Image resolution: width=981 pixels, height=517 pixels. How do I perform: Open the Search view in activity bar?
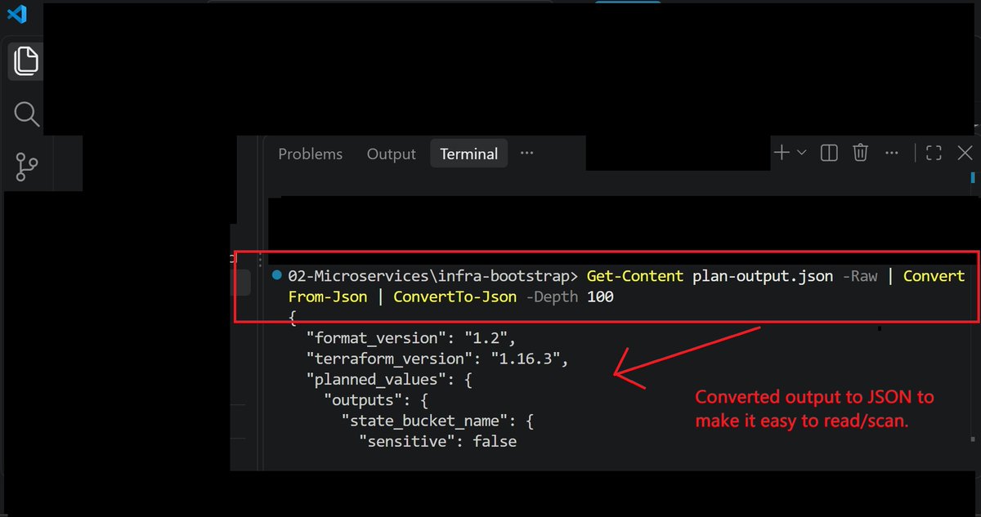pos(26,114)
